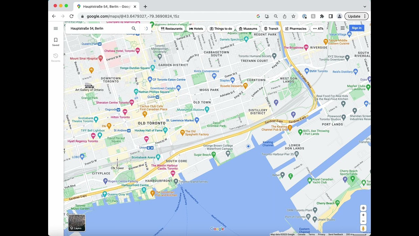
Task: Filter map by Restaurants
Action: point(172,29)
